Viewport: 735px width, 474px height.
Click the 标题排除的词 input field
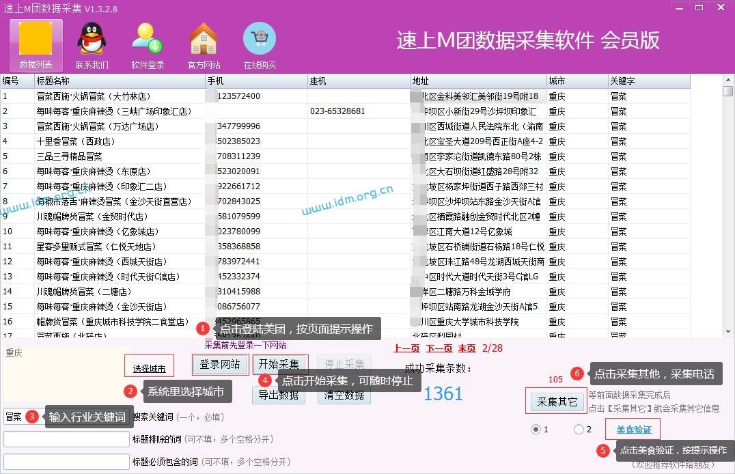point(66,439)
